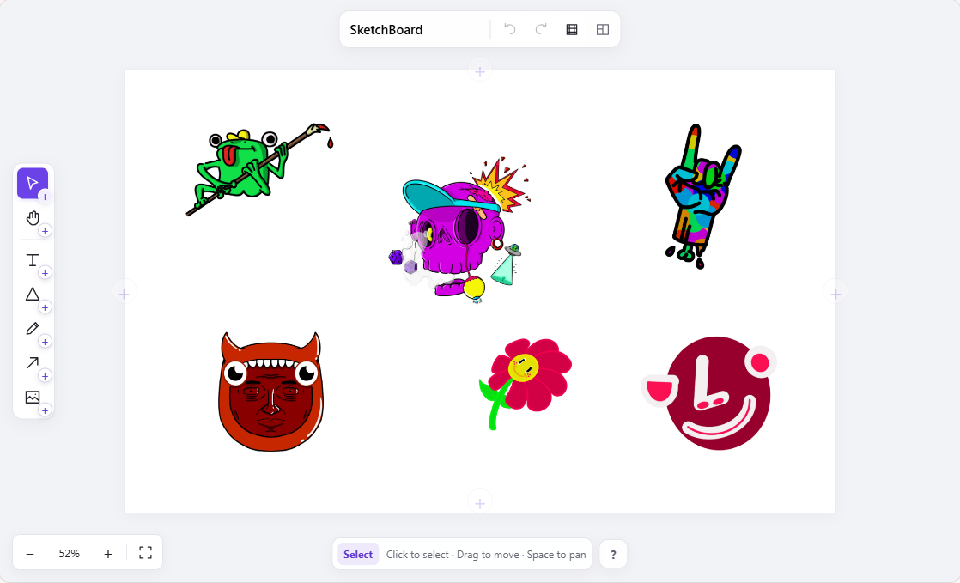Add canvas space with top plus handle
The height and width of the screenshot is (583, 960).
pos(480,71)
